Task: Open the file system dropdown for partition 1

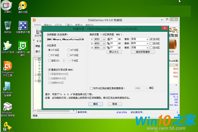Action: [104, 39]
